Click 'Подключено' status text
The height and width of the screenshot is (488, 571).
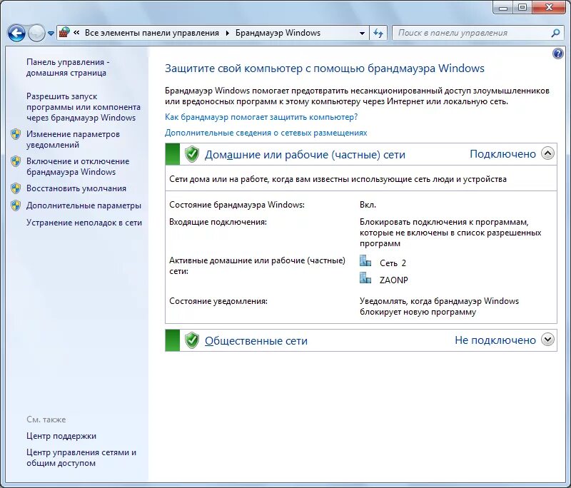tap(502, 154)
